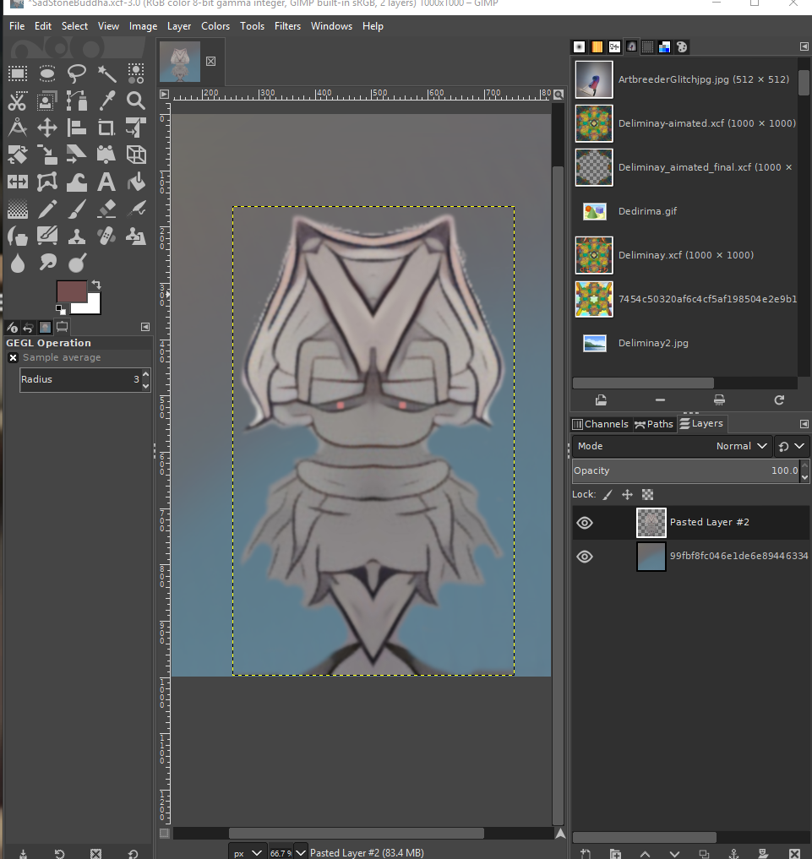The image size is (812, 859).
Task: Select the Bucket Fill tool
Action: [x=136, y=182]
